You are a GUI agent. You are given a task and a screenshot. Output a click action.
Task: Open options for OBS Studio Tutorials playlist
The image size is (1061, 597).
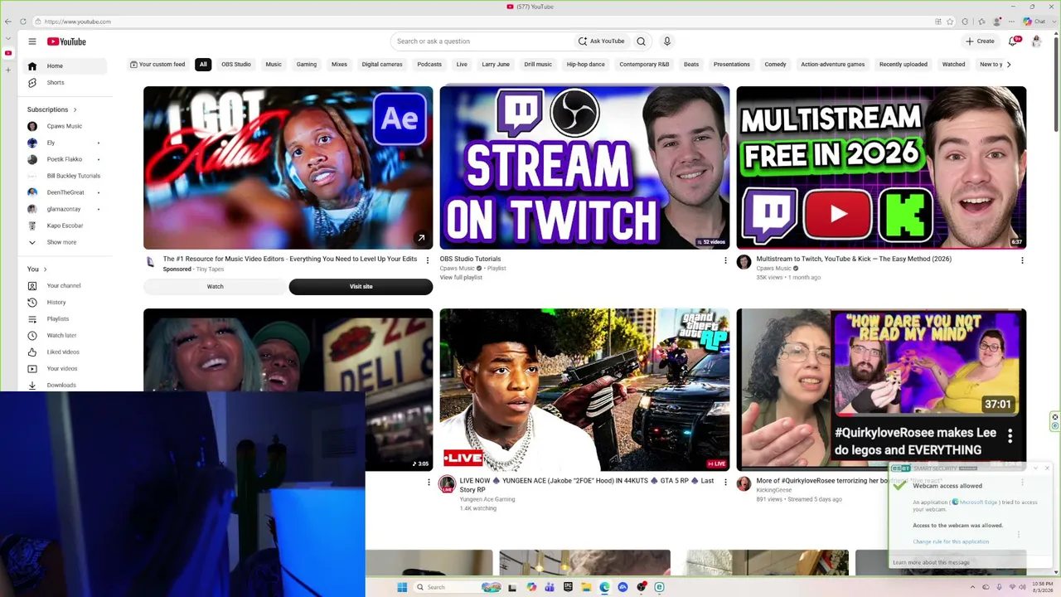pyautogui.click(x=725, y=260)
